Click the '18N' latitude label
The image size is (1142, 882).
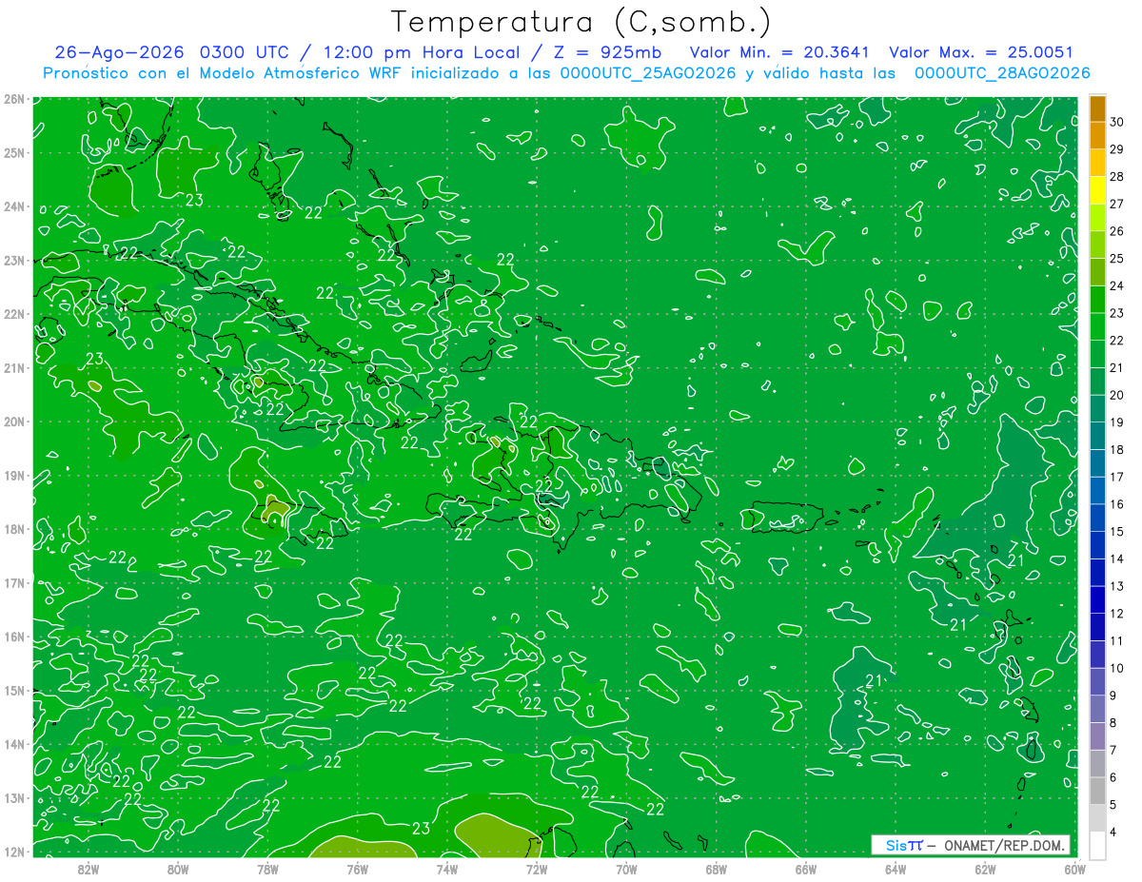pos(13,529)
